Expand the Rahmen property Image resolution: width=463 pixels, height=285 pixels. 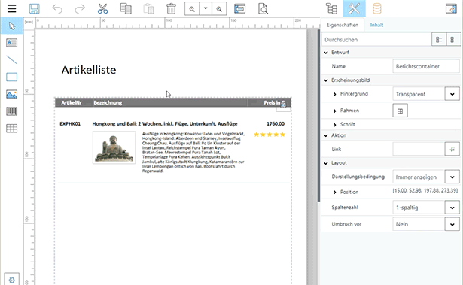click(334, 111)
